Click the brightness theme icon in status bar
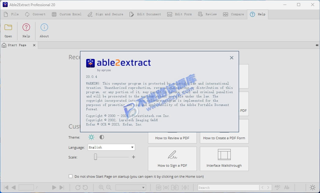 [x=313, y=188]
